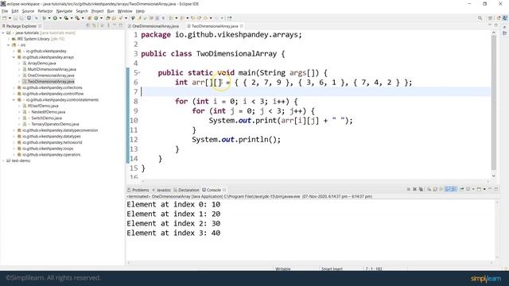Viewport: 509px width, 286px height.
Task: Select NestedIfDemo.java in Package Explorer
Action: click(x=48, y=112)
